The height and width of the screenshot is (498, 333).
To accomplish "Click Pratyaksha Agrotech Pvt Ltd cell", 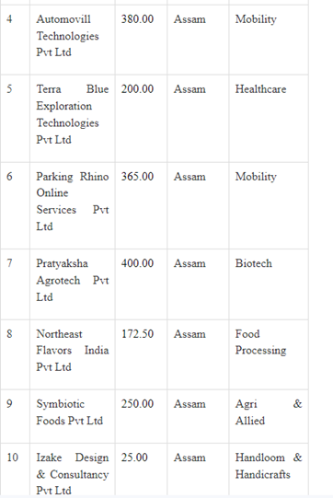I will 73,284.
